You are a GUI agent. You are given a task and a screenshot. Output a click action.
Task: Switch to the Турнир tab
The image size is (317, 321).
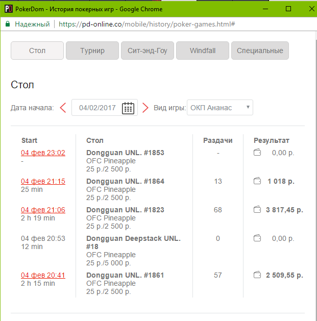[92, 51]
